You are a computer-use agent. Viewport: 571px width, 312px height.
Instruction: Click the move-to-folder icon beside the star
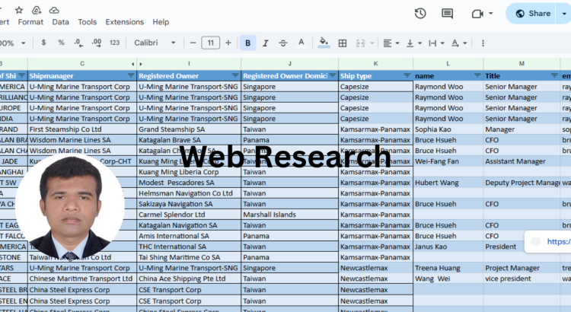point(37,10)
